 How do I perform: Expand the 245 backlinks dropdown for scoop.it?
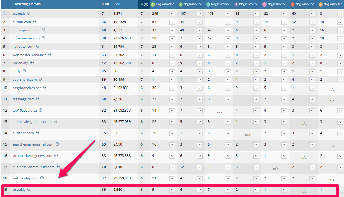coord(172,14)
